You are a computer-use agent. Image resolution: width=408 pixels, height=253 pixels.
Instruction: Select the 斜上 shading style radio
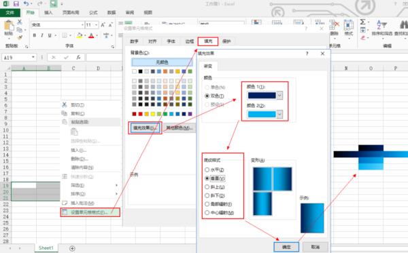click(207, 187)
